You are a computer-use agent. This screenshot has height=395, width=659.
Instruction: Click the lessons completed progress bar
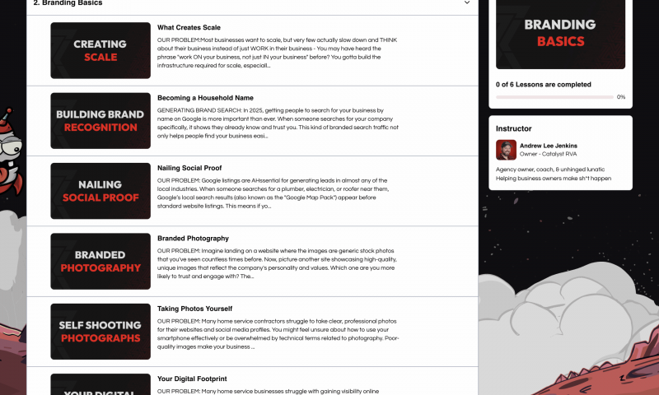point(554,97)
